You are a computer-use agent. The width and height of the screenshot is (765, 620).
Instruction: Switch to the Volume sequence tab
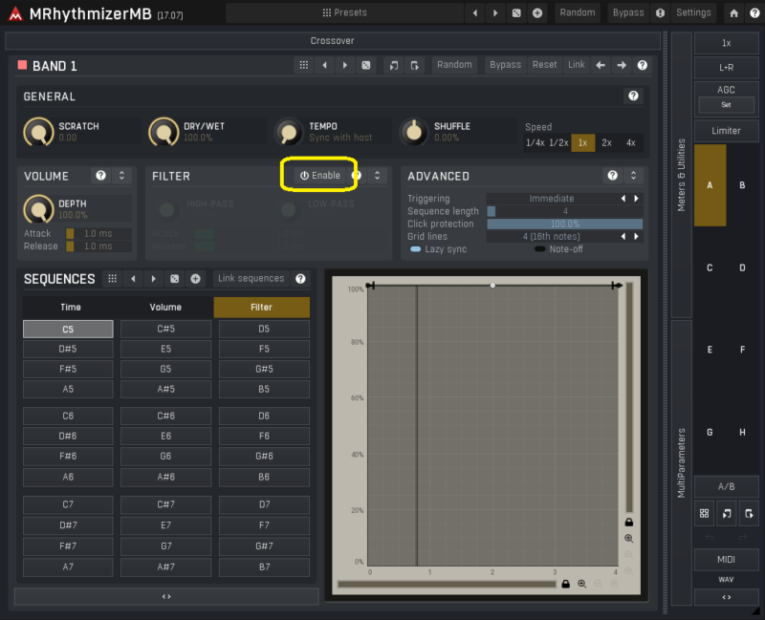[165, 308]
